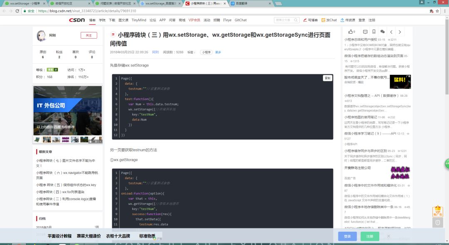Screen dimensions: 449x245
Task: Click the translate icon in address bar
Action: pos(431,11)
